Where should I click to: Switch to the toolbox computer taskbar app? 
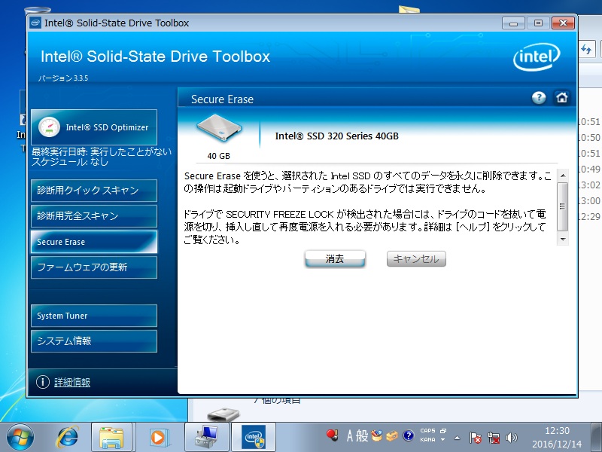coord(206,438)
